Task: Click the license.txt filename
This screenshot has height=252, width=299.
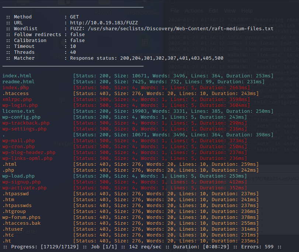Action: pos(18,111)
